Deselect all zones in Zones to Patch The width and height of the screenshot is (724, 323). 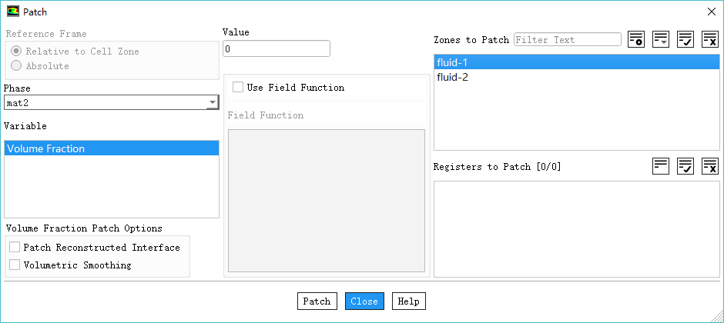coord(709,40)
